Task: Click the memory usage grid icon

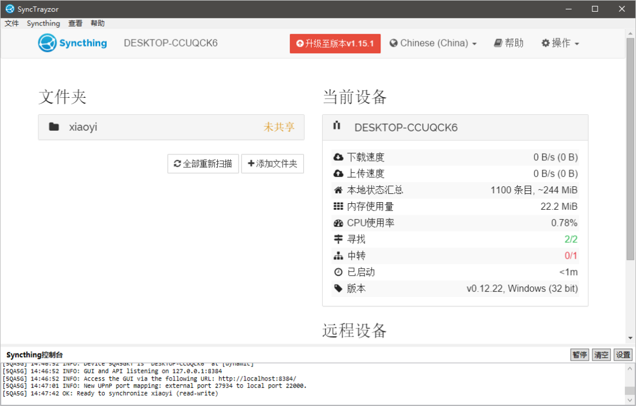Action: coord(338,206)
